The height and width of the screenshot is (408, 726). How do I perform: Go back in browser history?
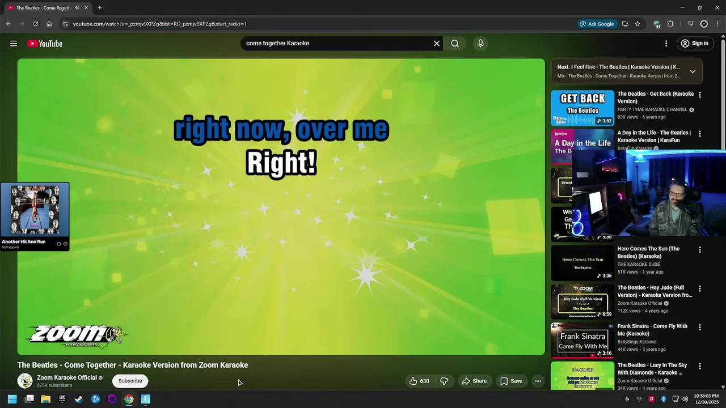[8, 24]
